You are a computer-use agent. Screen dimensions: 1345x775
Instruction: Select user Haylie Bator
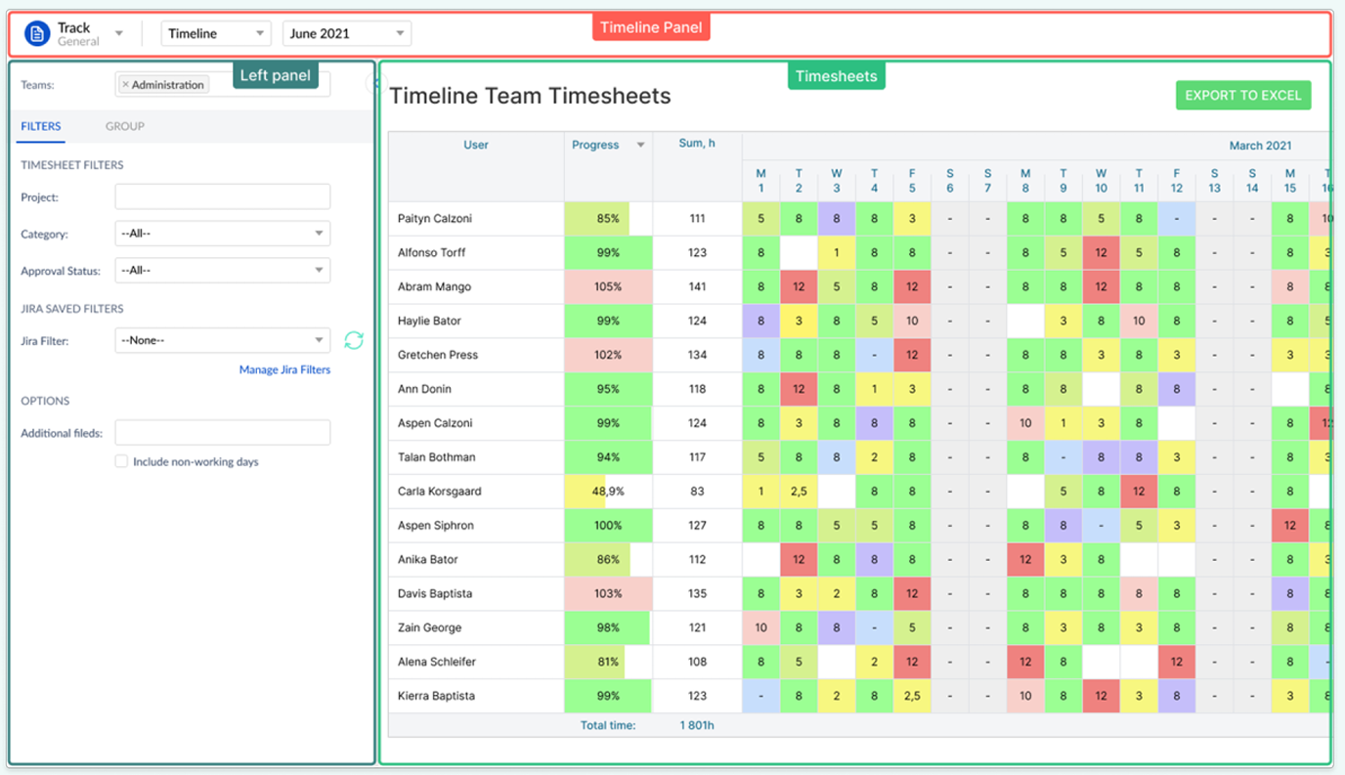[429, 322]
